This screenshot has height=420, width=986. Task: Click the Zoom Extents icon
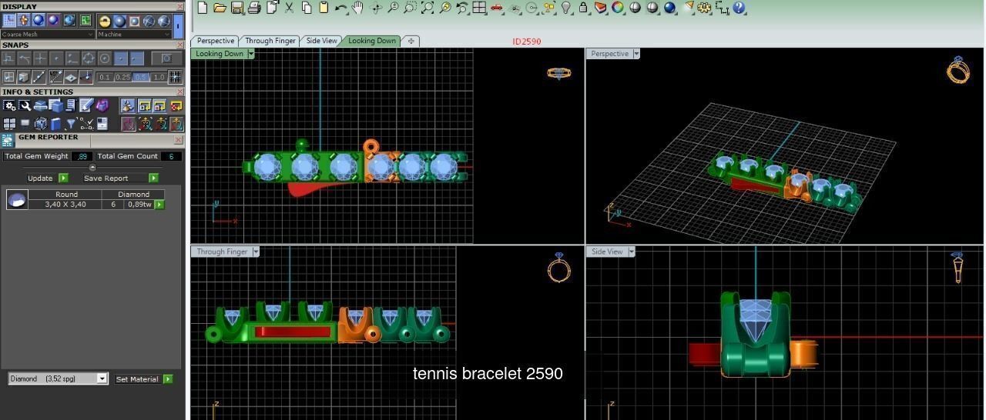pyautogui.click(x=428, y=8)
